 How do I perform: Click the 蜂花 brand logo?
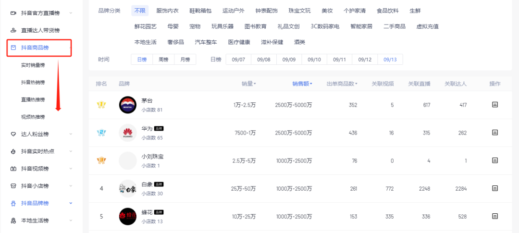point(128,217)
